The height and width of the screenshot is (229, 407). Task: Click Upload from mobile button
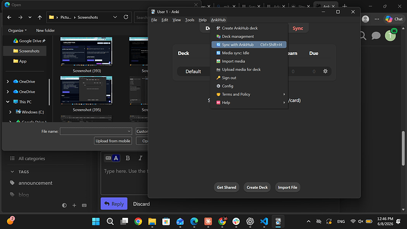[x=113, y=140]
